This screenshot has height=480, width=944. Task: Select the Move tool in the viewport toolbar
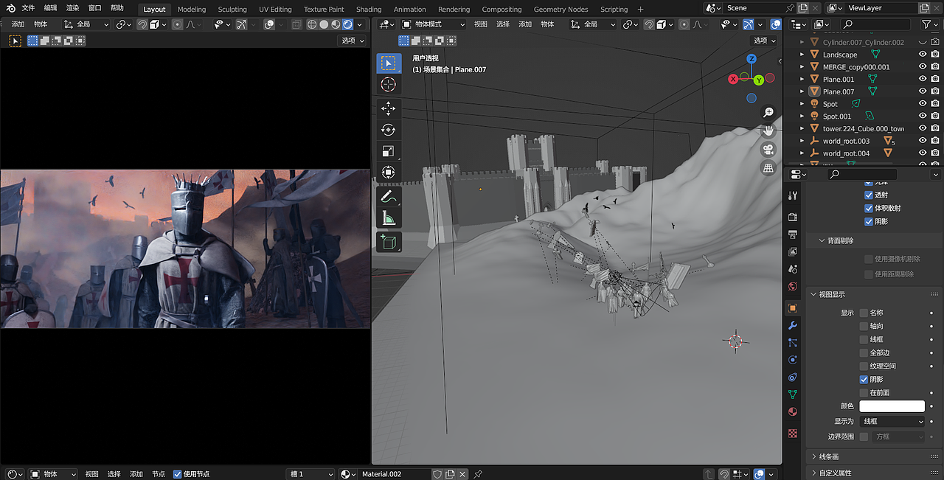tap(389, 107)
